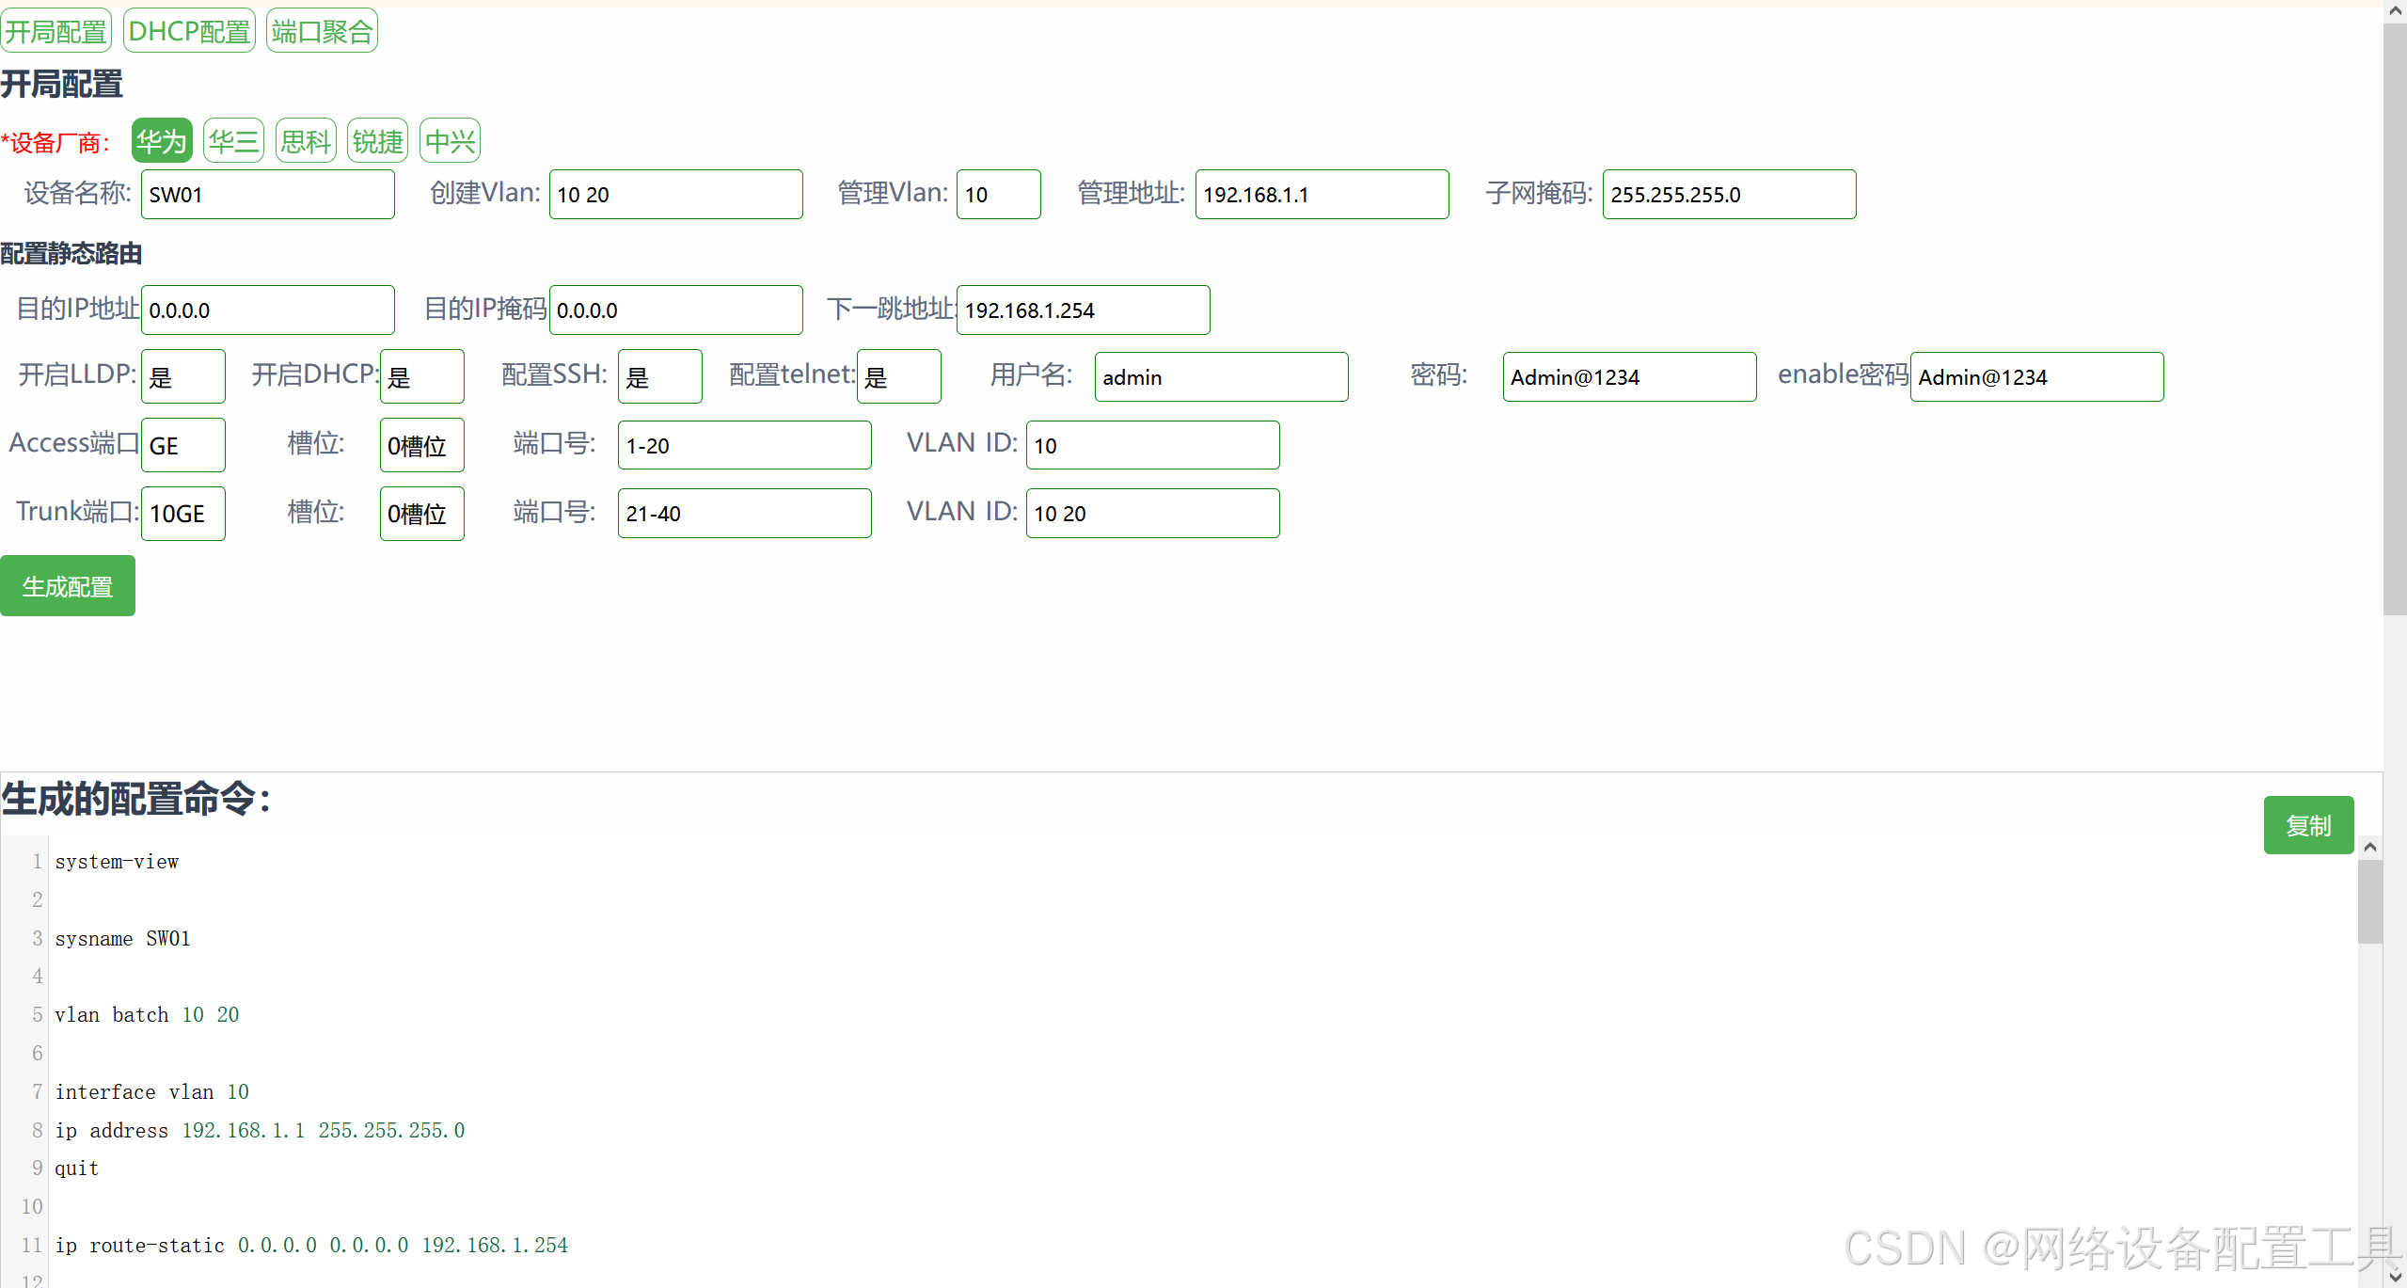Choose 思科 as device vendor
2407x1288 pixels.
(306, 141)
